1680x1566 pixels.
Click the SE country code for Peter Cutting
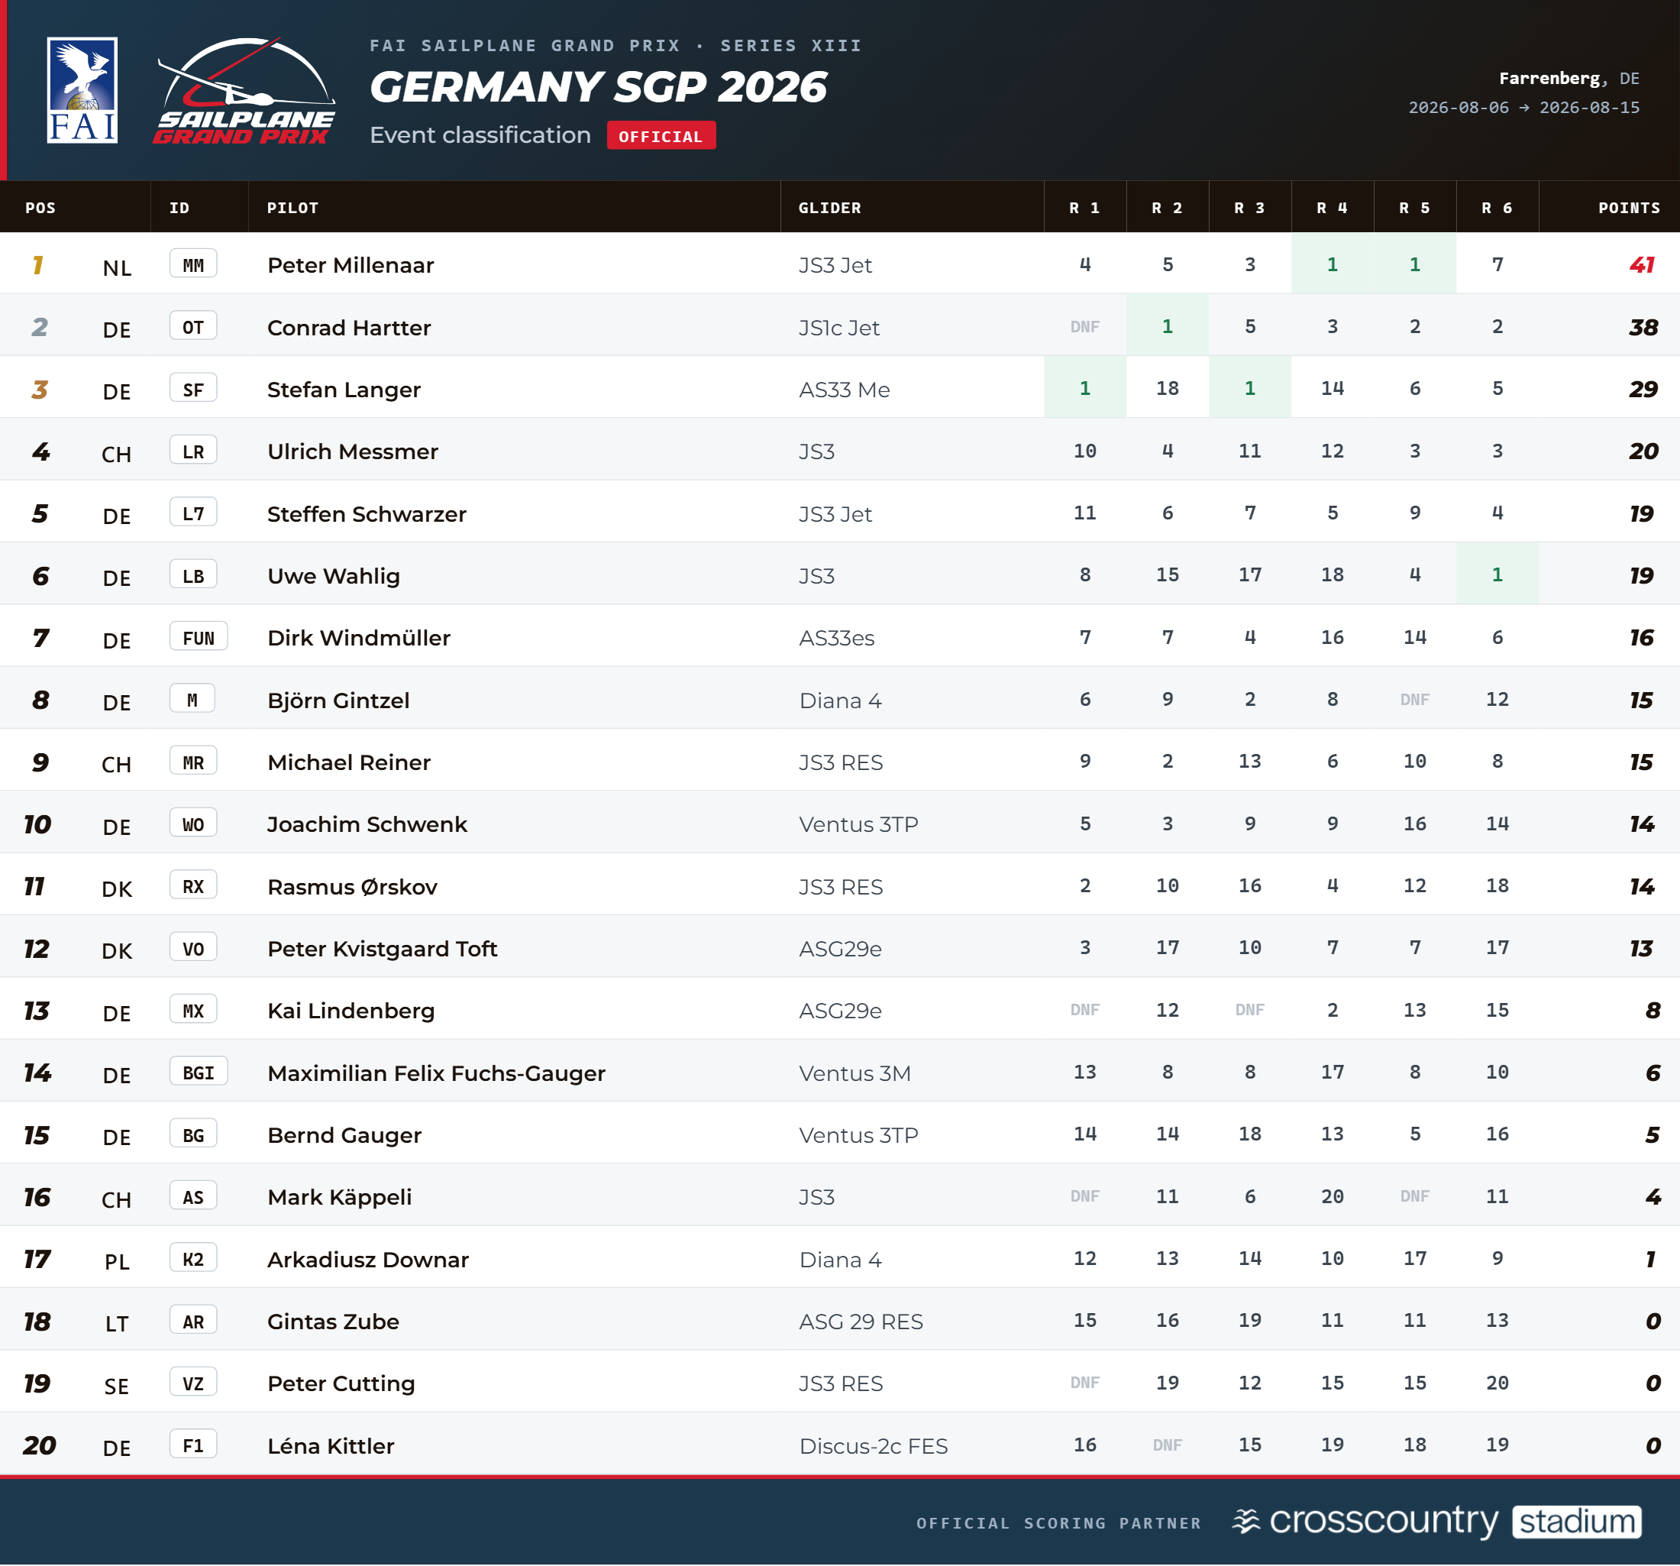point(117,1386)
